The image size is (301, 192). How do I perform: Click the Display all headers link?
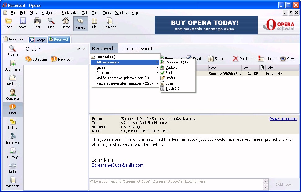tap(283, 119)
